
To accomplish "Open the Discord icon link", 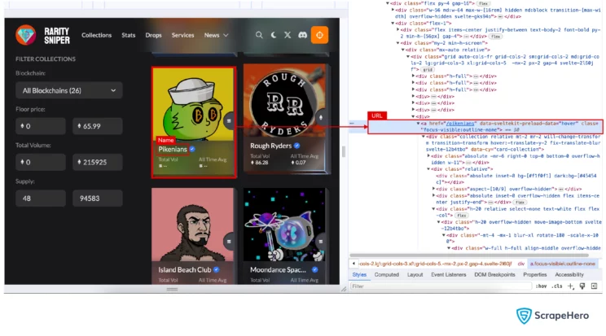I will point(303,35).
